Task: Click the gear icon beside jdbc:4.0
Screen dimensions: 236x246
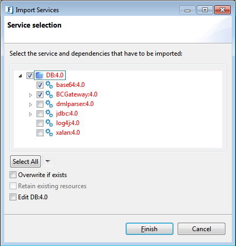Action: click(x=49, y=113)
